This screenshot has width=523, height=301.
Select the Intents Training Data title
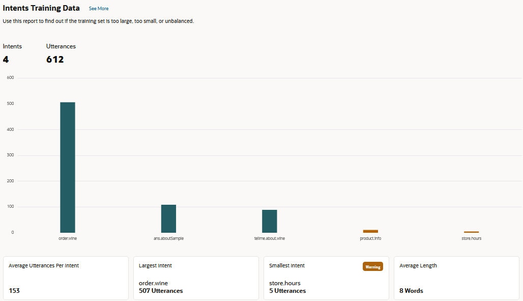(41, 8)
